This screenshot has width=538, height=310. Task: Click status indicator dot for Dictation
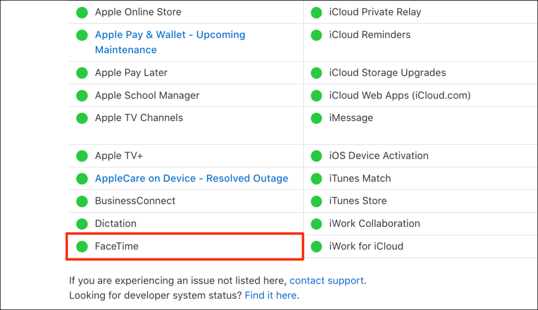point(82,224)
